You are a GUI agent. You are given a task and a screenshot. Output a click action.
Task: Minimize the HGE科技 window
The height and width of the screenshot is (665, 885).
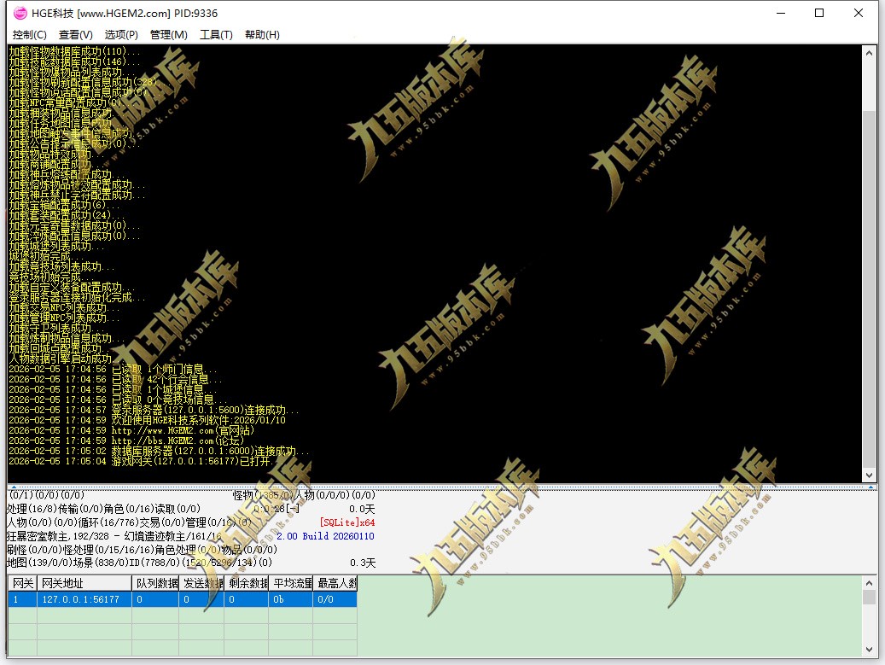pyautogui.click(x=781, y=13)
